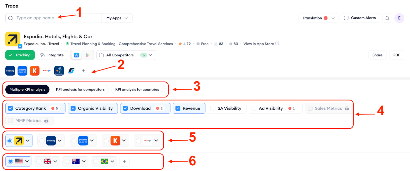Expand the Australia flag chevron

click(84, 162)
